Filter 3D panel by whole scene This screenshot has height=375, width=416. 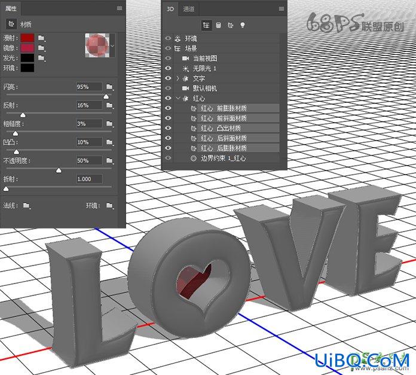coord(206,25)
